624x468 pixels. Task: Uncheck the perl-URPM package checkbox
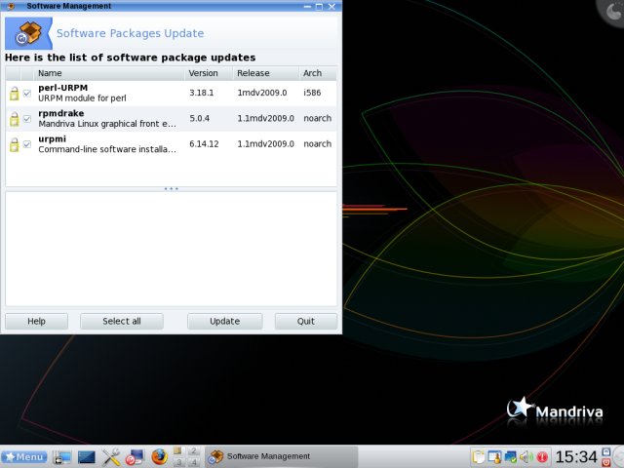[27, 94]
